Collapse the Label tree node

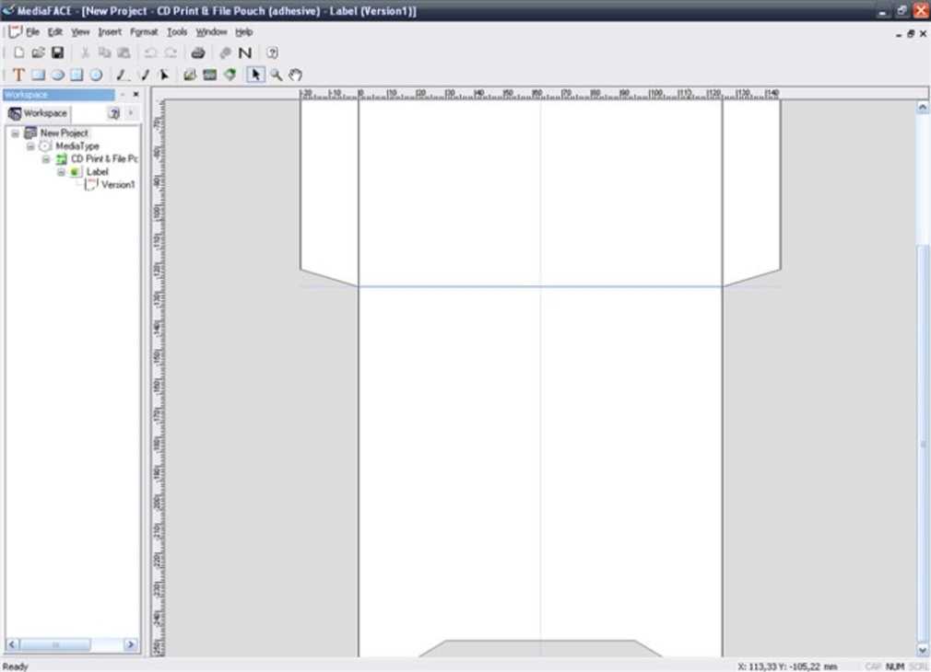click(61, 172)
